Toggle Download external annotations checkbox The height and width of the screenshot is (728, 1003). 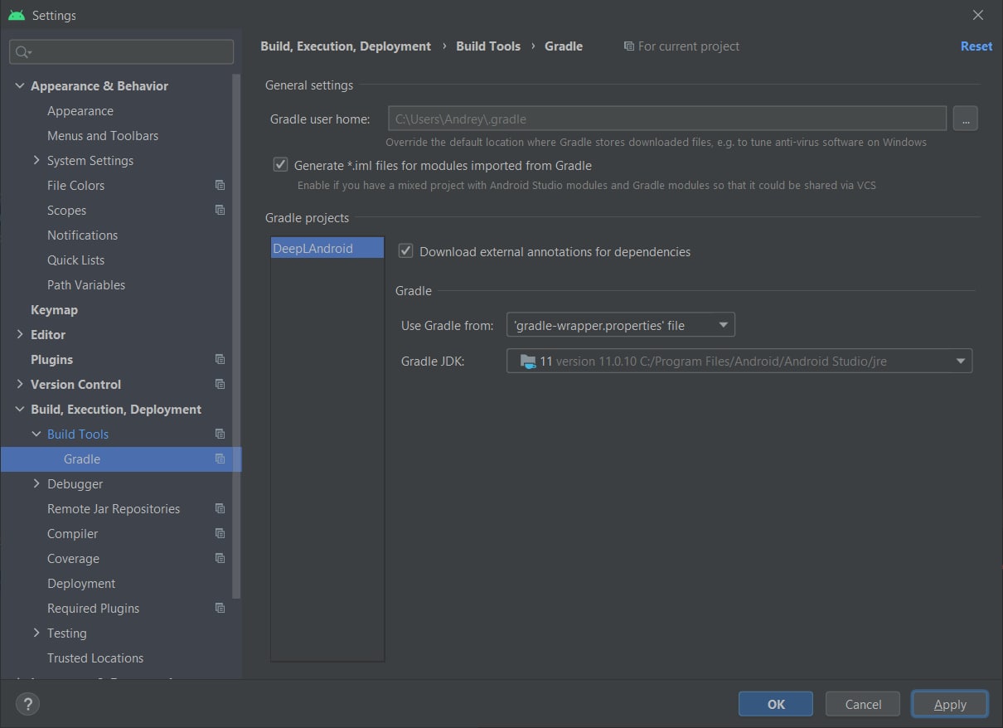pyautogui.click(x=405, y=251)
